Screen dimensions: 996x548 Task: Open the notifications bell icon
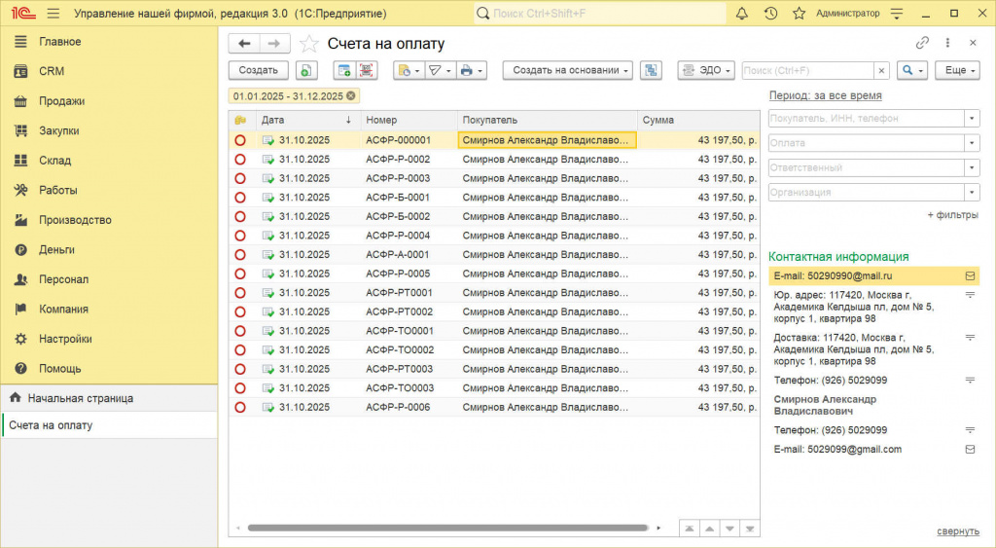coord(742,14)
